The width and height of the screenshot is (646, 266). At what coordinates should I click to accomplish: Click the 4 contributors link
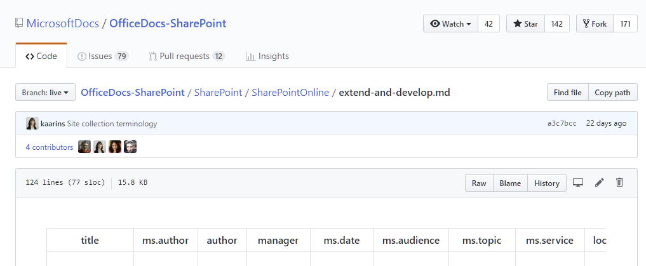[x=50, y=147]
